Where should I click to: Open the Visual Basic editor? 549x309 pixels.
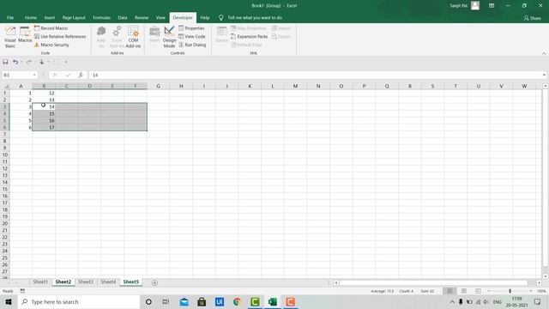click(10, 37)
